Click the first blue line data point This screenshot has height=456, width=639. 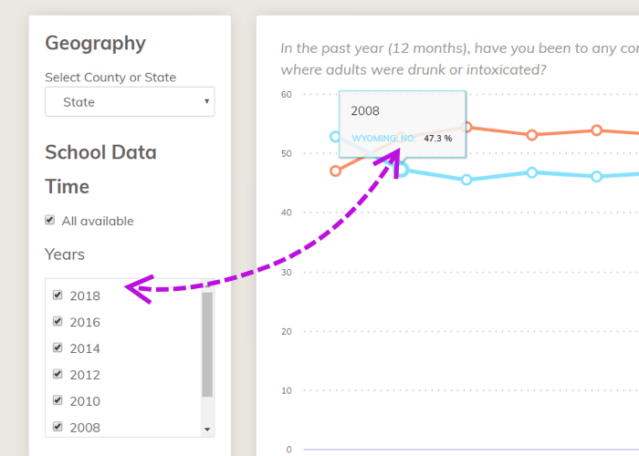coord(335,137)
